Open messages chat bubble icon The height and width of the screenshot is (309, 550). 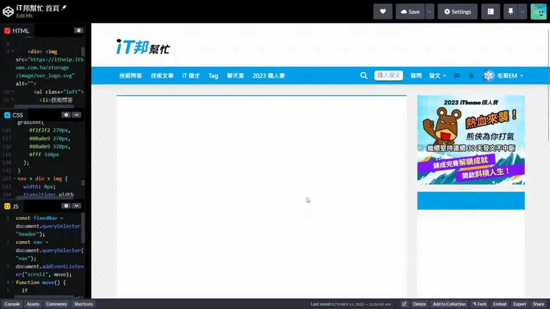(457, 76)
